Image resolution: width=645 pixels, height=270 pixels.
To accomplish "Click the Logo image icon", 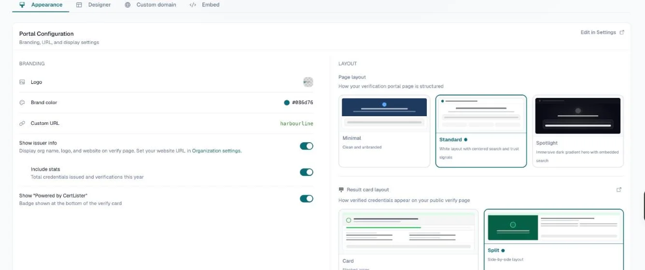I will (22, 82).
